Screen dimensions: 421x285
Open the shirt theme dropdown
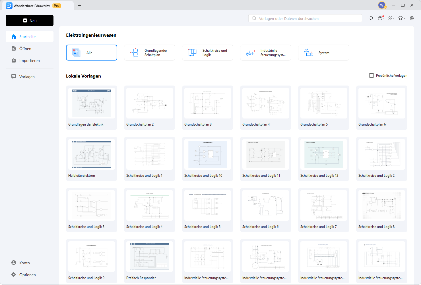point(402,18)
